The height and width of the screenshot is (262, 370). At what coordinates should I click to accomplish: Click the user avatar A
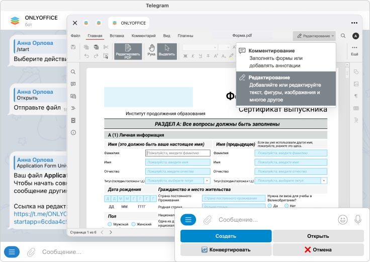point(355,36)
